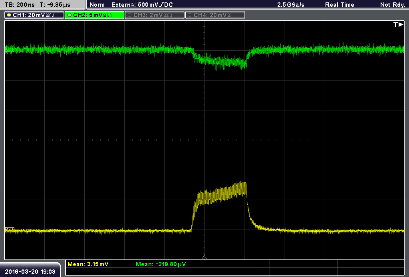Click the green Mean: -219.80 µV measurement
This screenshot has height=277, width=409.
(161, 264)
